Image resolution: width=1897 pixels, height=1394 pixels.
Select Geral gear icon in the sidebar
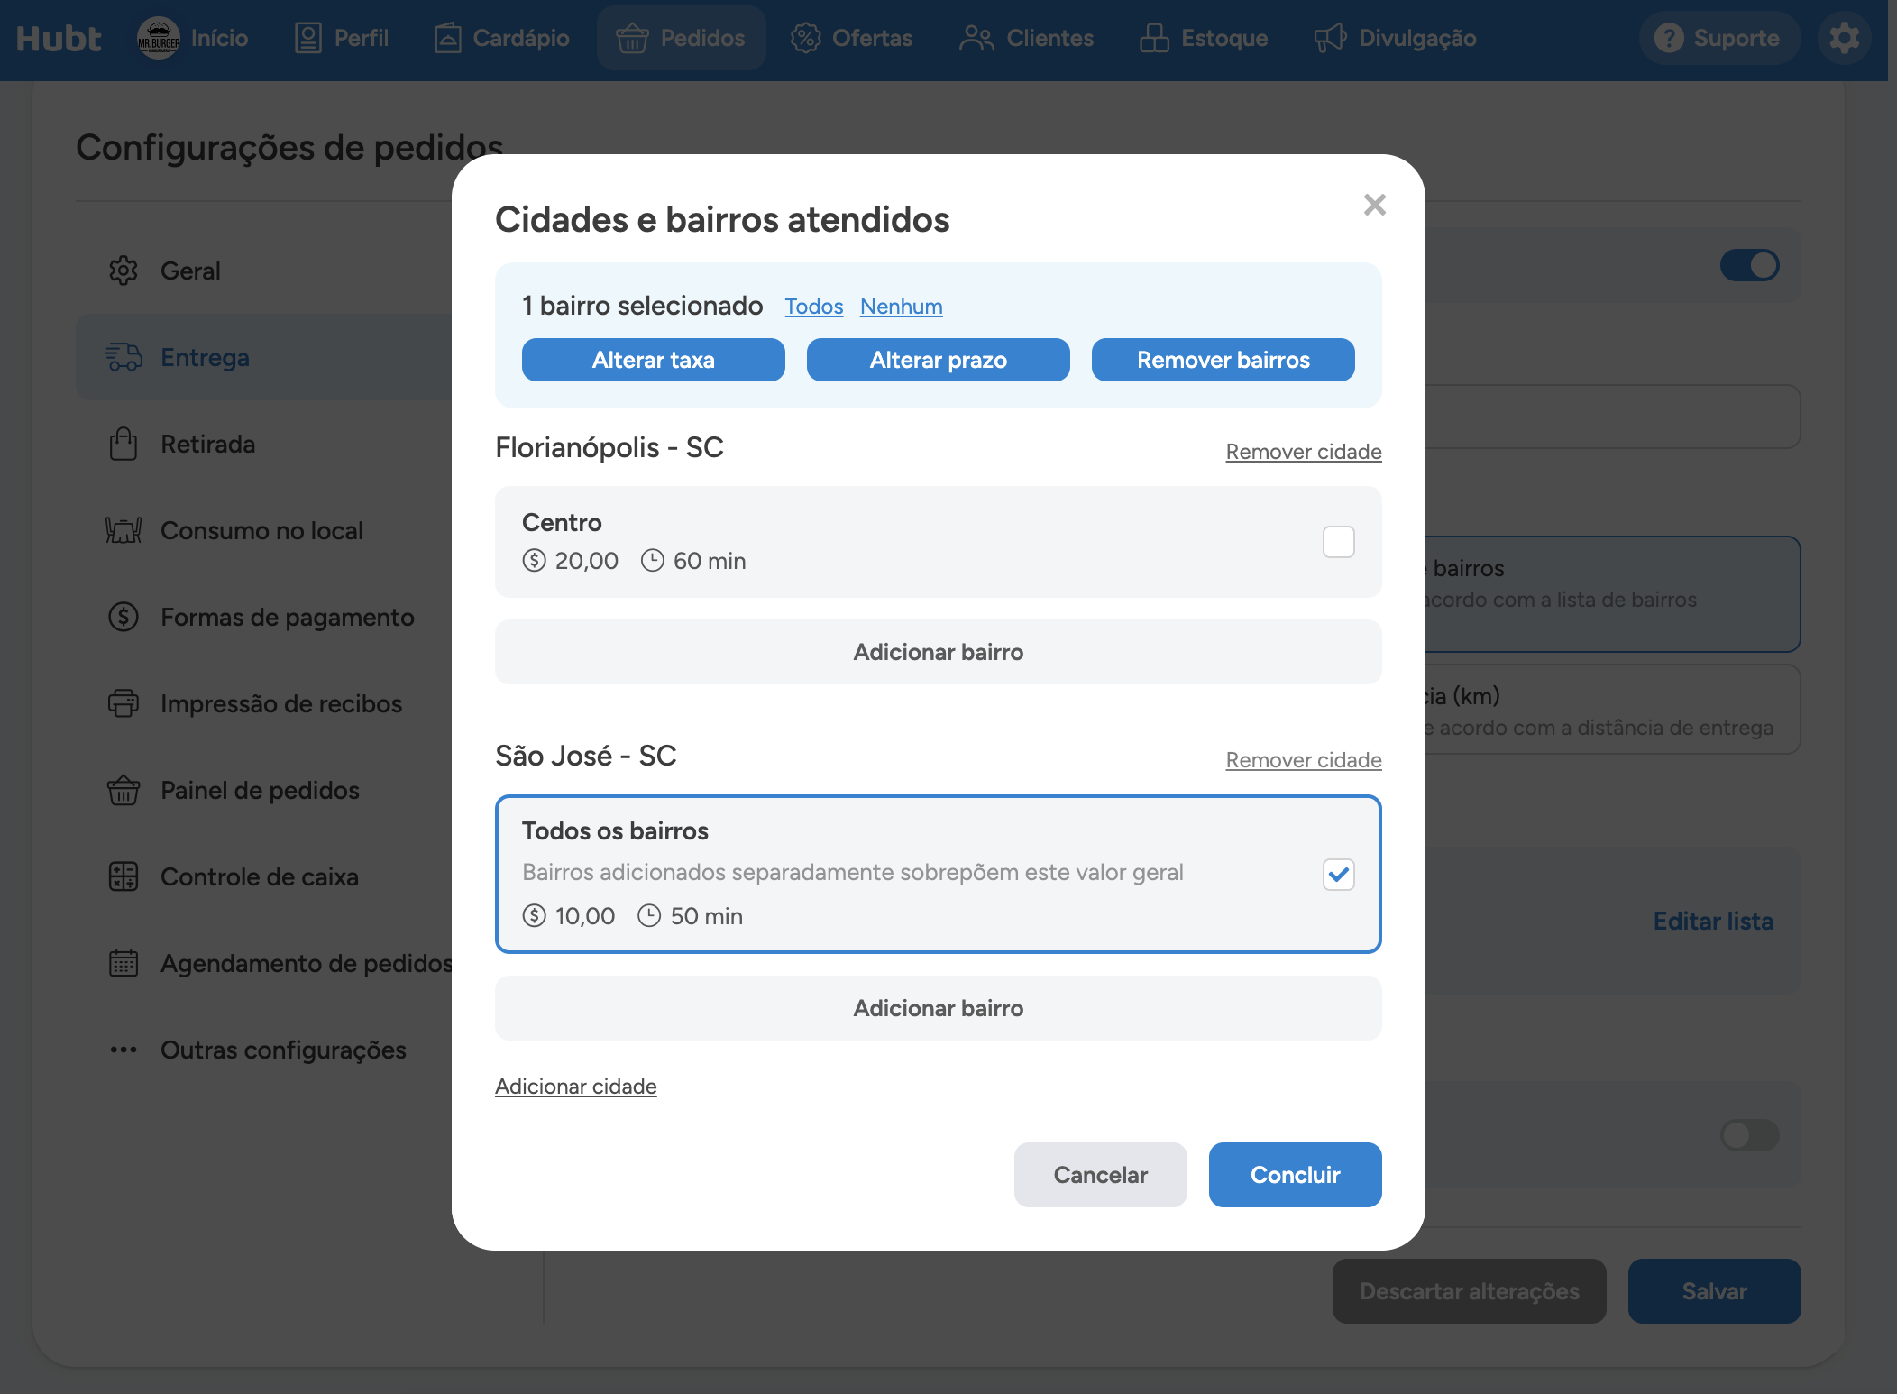124,271
